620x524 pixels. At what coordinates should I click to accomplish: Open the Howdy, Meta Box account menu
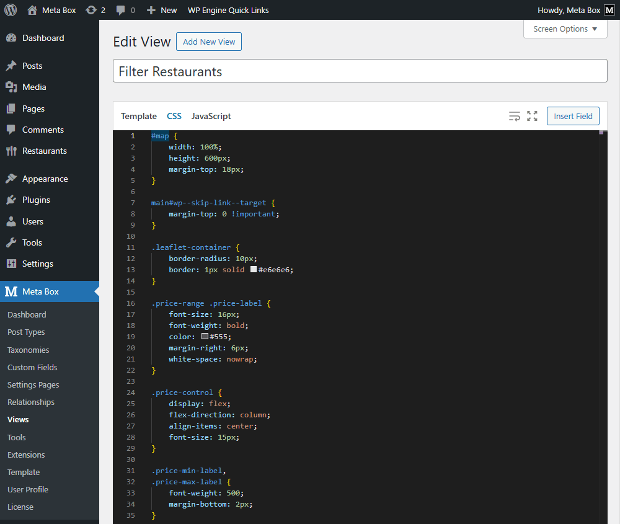[568, 10]
